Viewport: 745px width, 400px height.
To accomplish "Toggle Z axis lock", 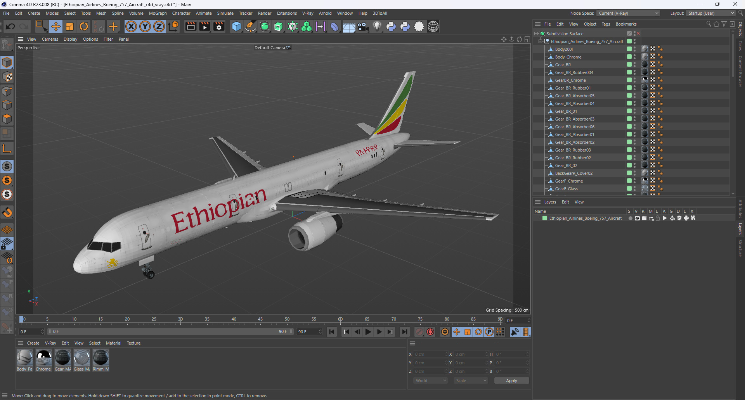I will 159,26.
